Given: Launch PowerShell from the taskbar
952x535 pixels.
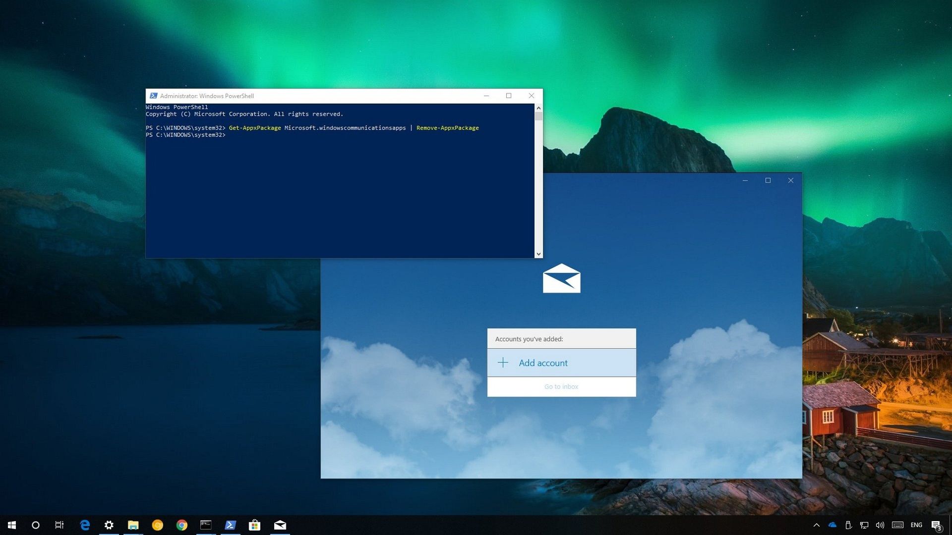Looking at the screenshot, I should 231,525.
